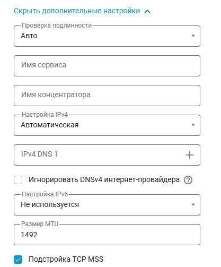Focus the Имя концентратора input field
The image size is (221, 267).
click(107, 96)
